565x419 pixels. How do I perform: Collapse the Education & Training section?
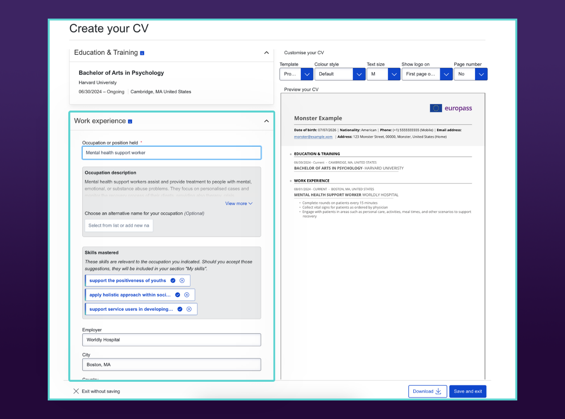point(266,53)
